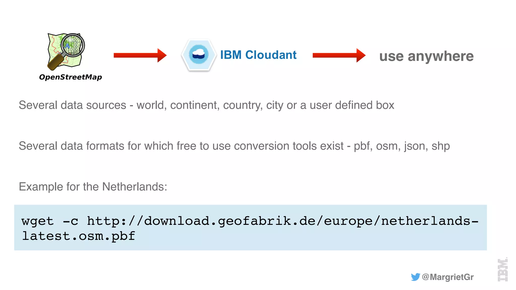
Task: Select the OpenStreetMap caption text
Action: [x=71, y=77]
